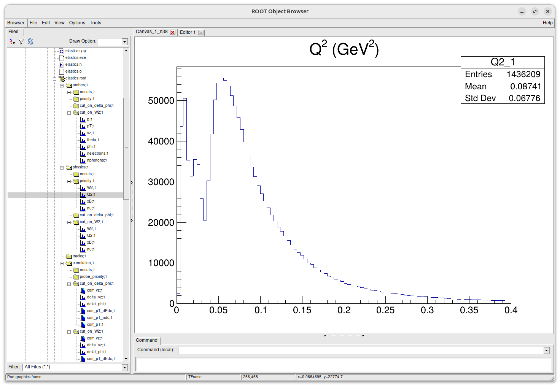Open the Command (local) history dropdown arrow
The width and height of the screenshot is (560, 387).
[547, 351]
